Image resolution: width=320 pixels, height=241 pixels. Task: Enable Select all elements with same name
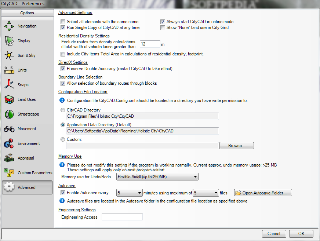[x=63, y=22]
